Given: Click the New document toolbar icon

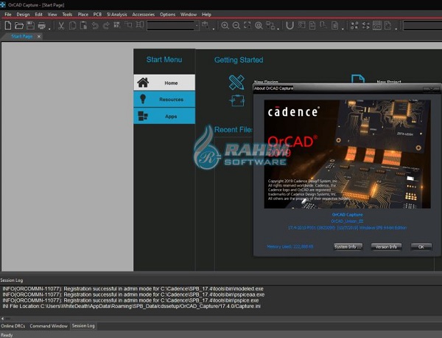Looking at the screenshot, I should pyautogui.click(x=7, y=25).
